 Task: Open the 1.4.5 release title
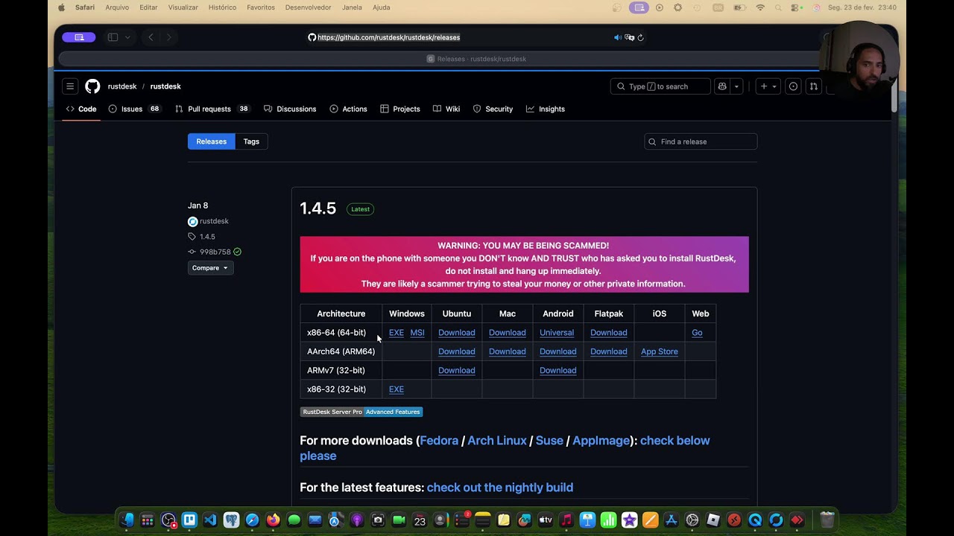point(318,208)
